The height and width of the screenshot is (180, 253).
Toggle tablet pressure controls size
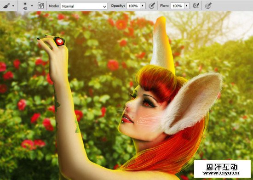point(208,6)
